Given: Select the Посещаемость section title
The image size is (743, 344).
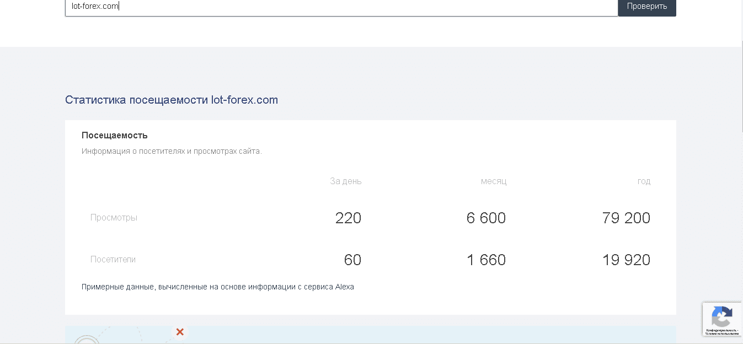Looking at the screenshot, I should pyautogui.click(x=115, y=135).
